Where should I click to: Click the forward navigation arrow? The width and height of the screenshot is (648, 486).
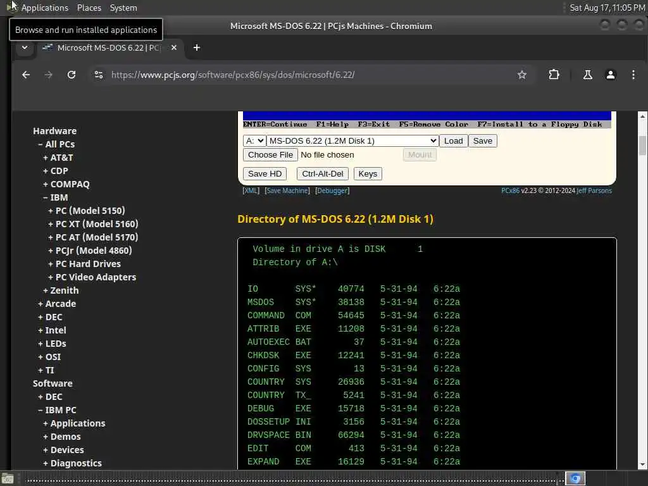(48, 75)
